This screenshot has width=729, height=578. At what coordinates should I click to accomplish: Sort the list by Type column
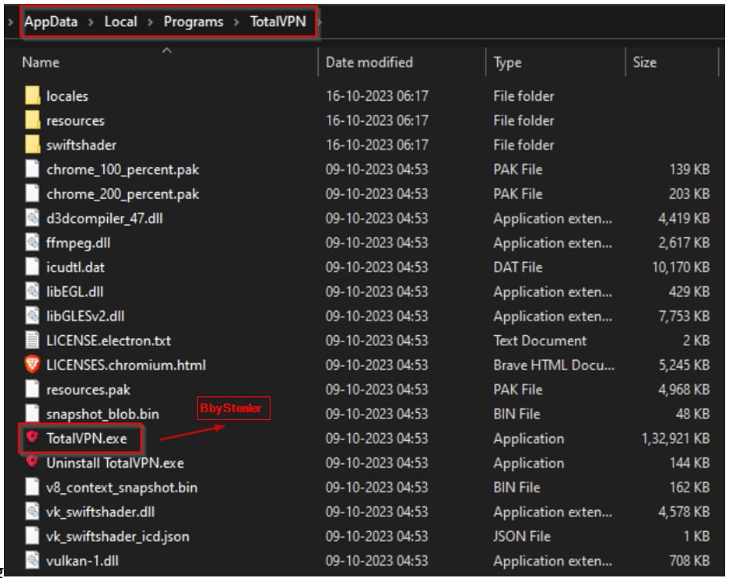(x=507, y=62)
